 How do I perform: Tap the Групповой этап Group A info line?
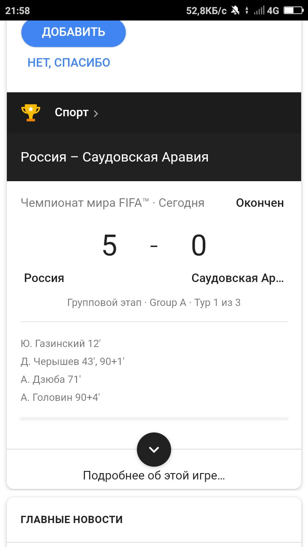pos(154,303)
